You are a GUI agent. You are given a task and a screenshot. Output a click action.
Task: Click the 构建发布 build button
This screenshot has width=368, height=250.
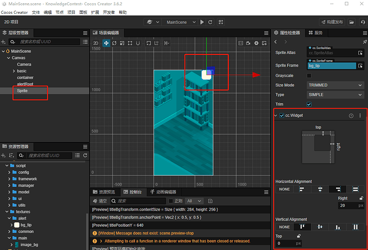pos(332,22)
